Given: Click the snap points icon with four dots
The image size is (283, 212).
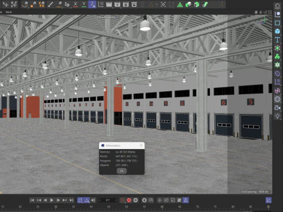Looking at the screenshot, I should point(163,4).
